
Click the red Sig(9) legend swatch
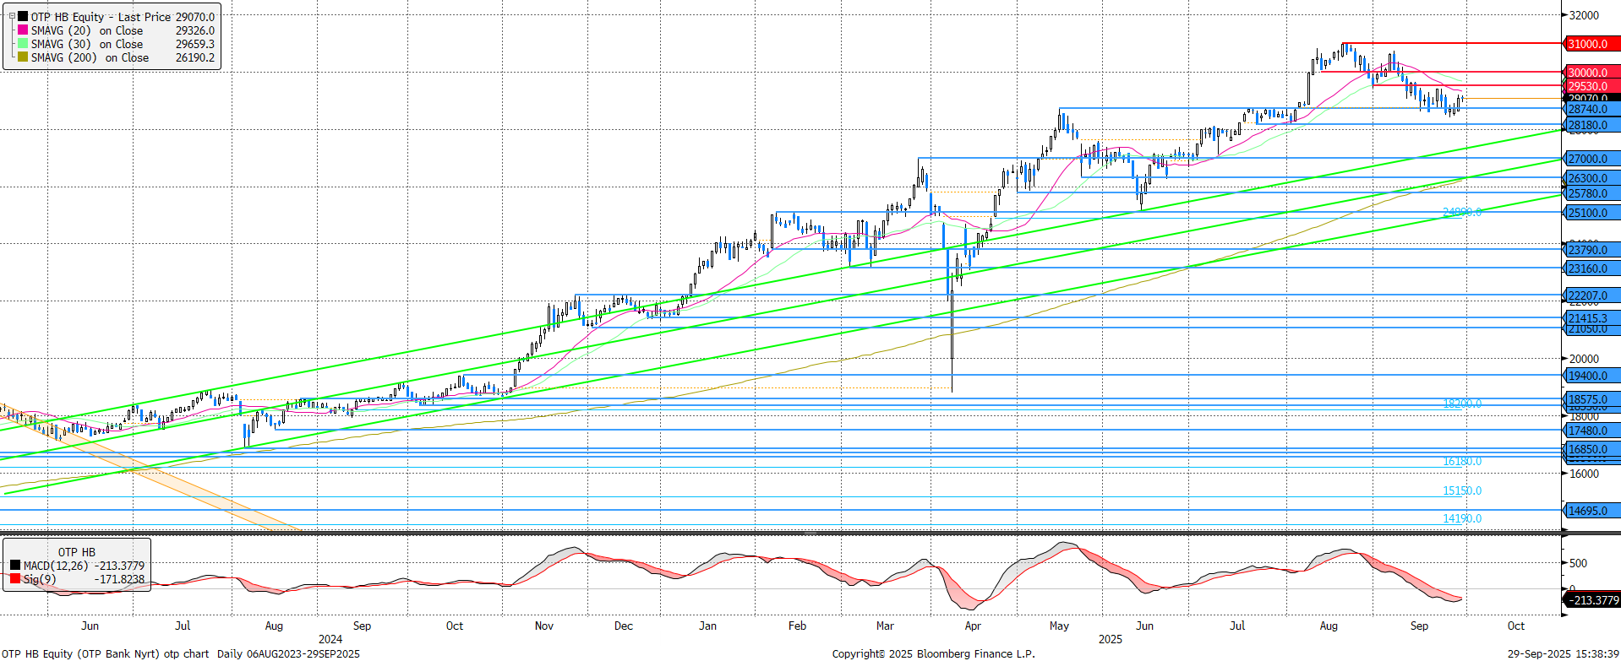[15, 579]
